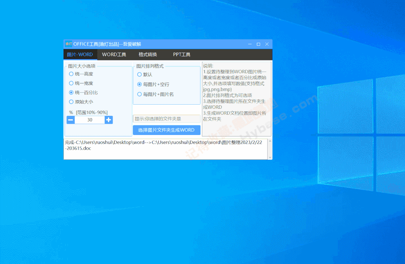The image size is (405, 264).
Task: Open the WORD工具 tab
Action: pos(114,55)
